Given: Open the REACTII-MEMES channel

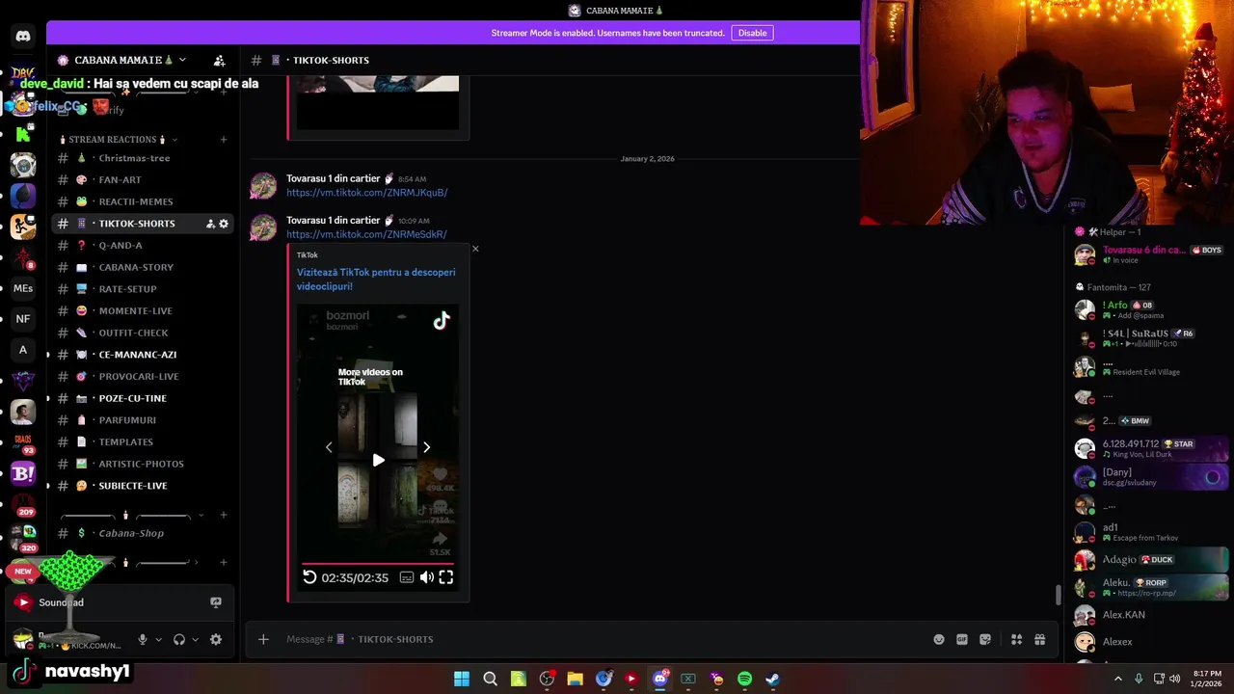Looking at the screenshot, I should pyautogui.click(x=142, y=201).
